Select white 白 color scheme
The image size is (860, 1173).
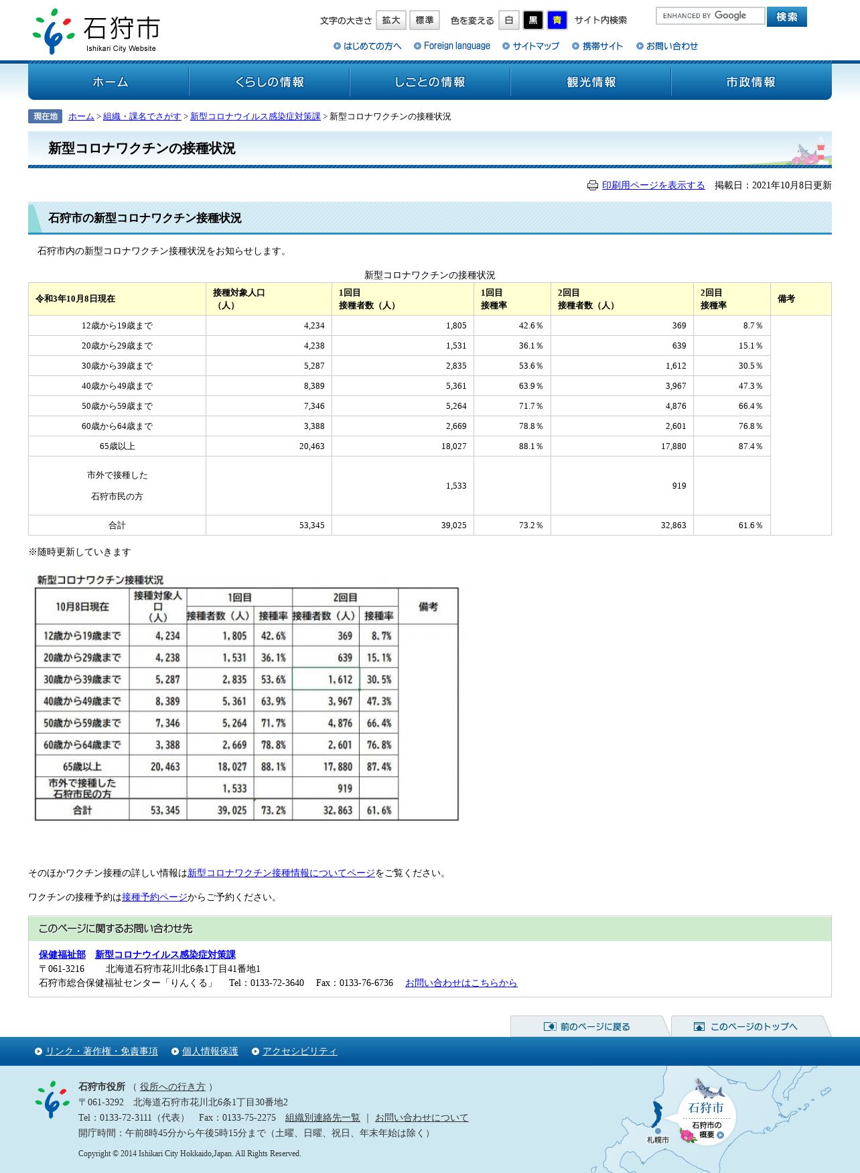[x=509, y=20]
